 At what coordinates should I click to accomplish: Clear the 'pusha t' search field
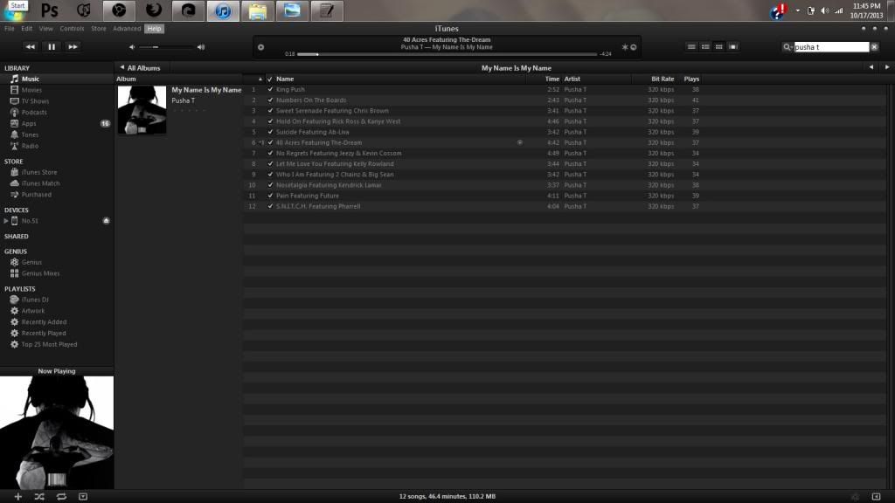point(874,47)
